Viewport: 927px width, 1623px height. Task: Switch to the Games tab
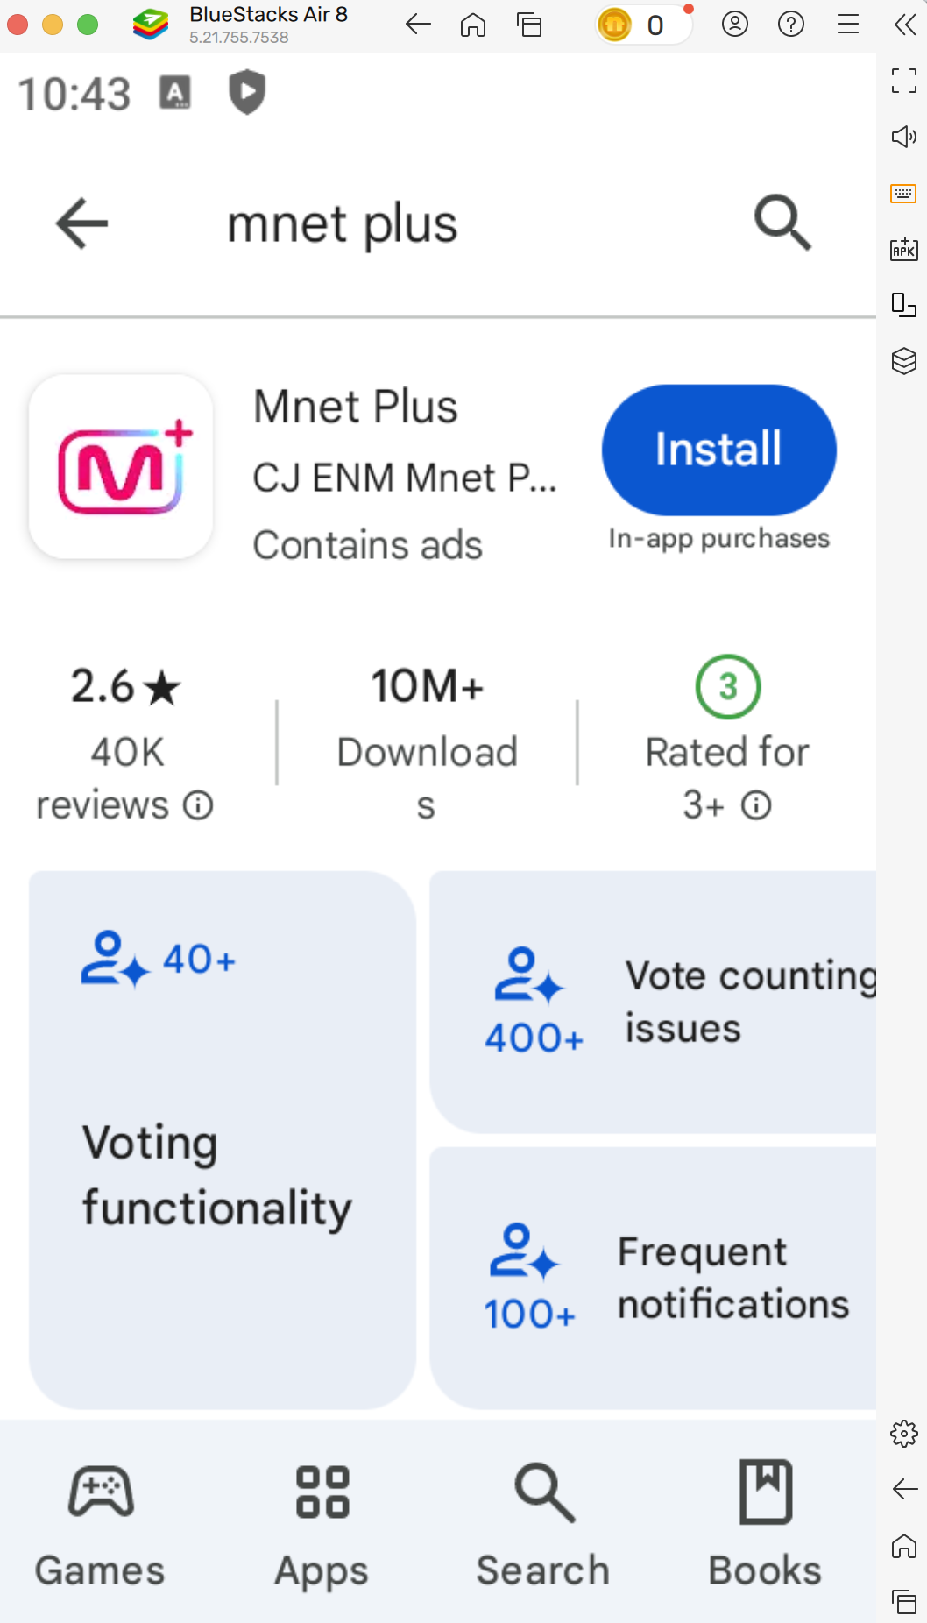[x=100, y=1524]
